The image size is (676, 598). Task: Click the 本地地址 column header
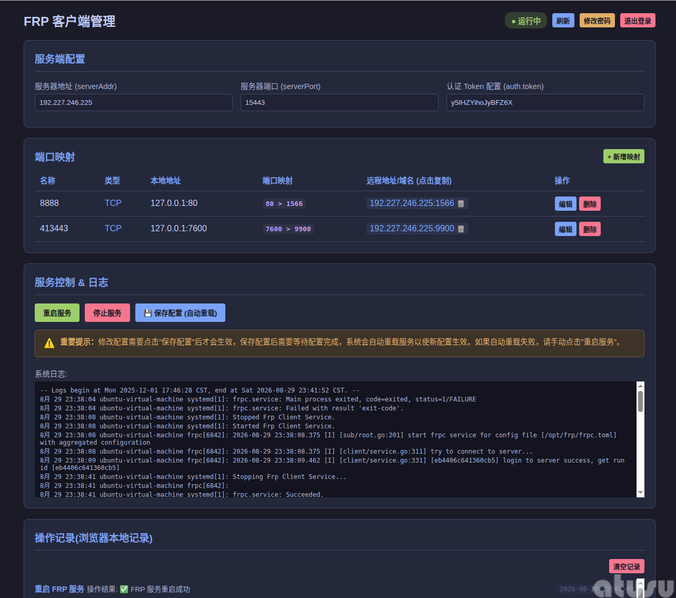[x=166, y=181]
